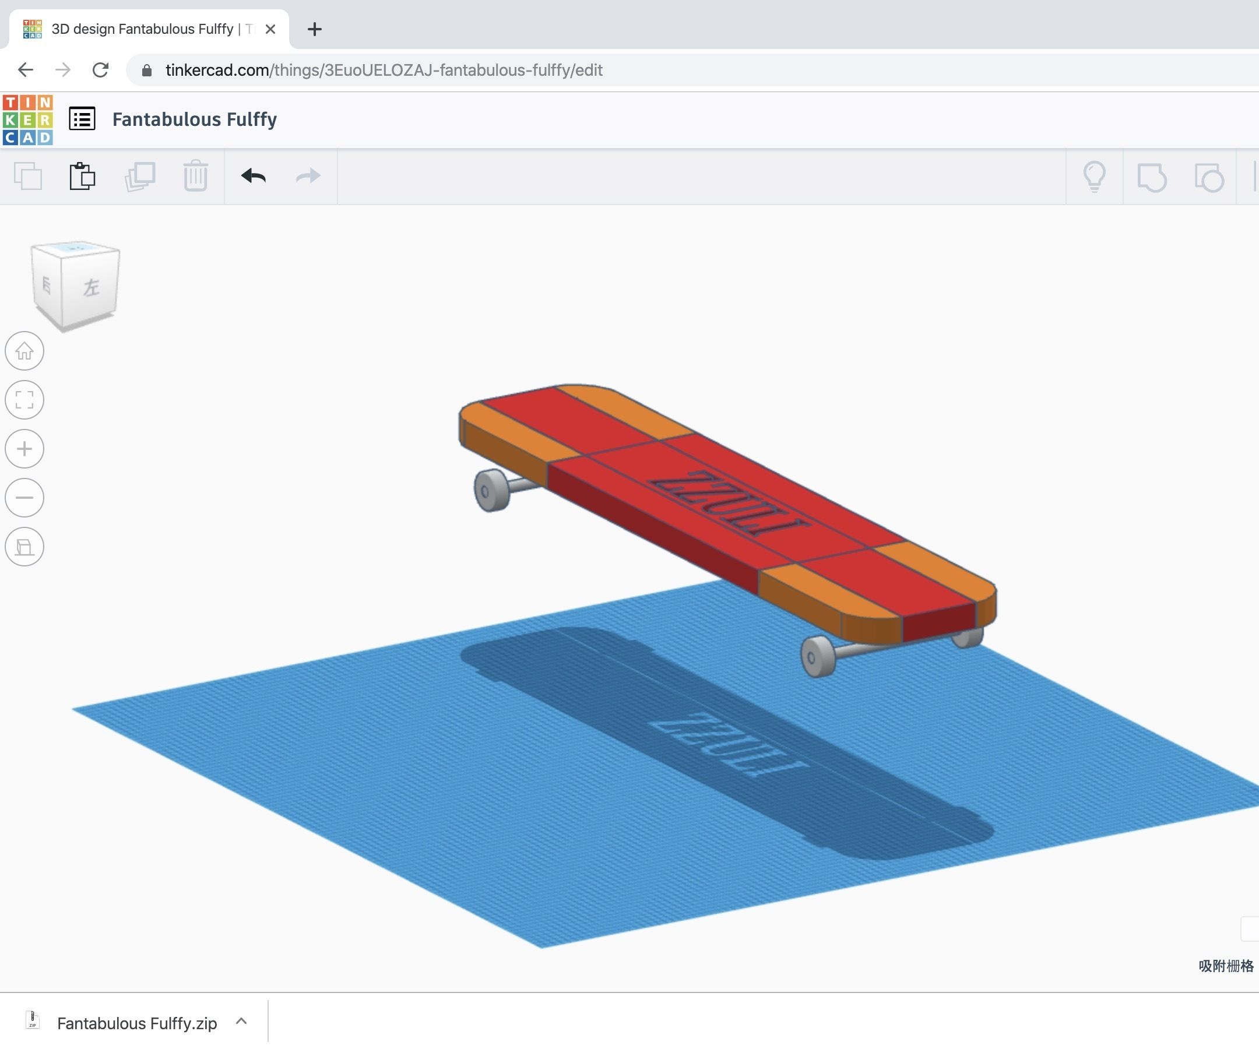The width and height of the screenshot is (1259, 1049).
Task: Click the Delete trash can icon
Action: pyautogui.click(x=195, y=176)
